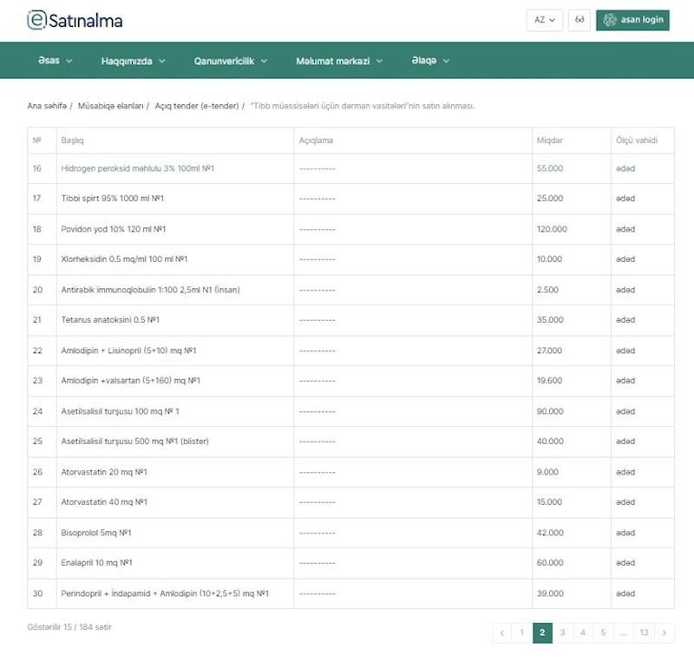The image size is (694, 668).
Task: Open the Məlumat mərkəzi menu
Action: tap(339, 61)
